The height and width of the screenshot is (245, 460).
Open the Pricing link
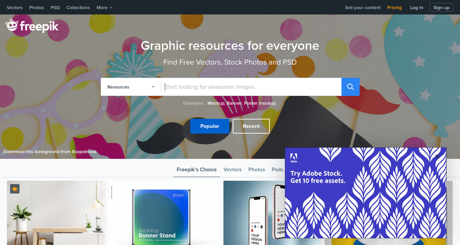394,7
